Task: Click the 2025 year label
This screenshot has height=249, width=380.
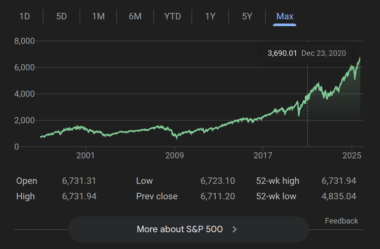Action: (352, 156)
